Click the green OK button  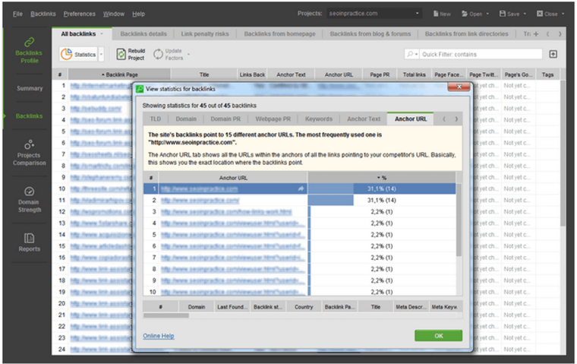point(438,335)
